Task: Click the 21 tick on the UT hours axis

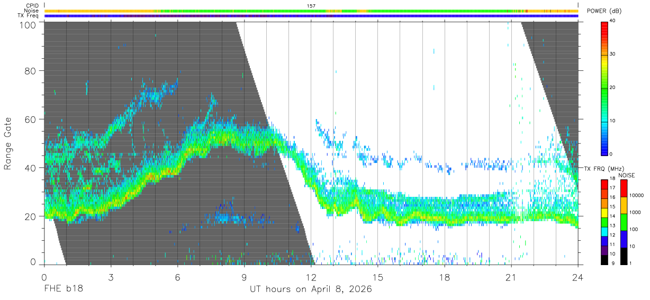Action: click(511, 277)
